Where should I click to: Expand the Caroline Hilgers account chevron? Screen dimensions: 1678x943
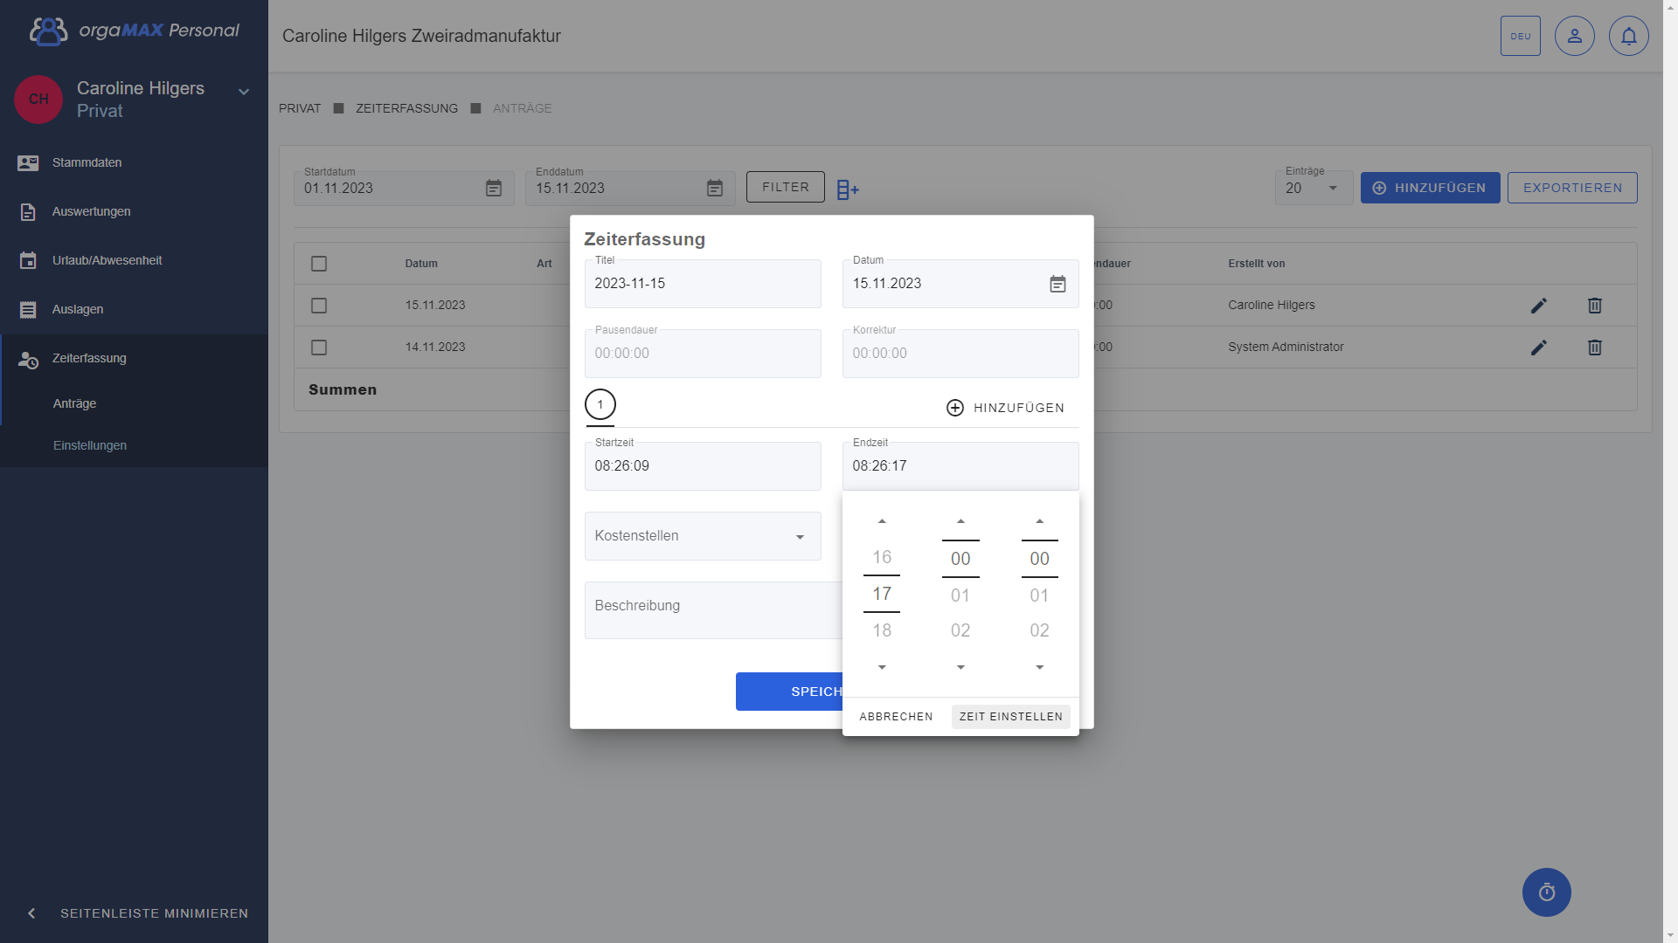[244, 92]
